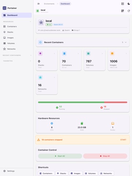Image resolution: width=132 pixels, height=176 pixels.
Task: Click the Containers shortcut button
Action: (x=46, y=173)
